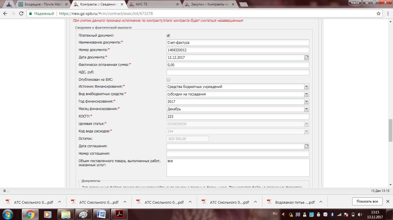Click the КОСГУ input field
Image resolution: width=393 pixels, height=220 pixels.
[x=238, y=116]
